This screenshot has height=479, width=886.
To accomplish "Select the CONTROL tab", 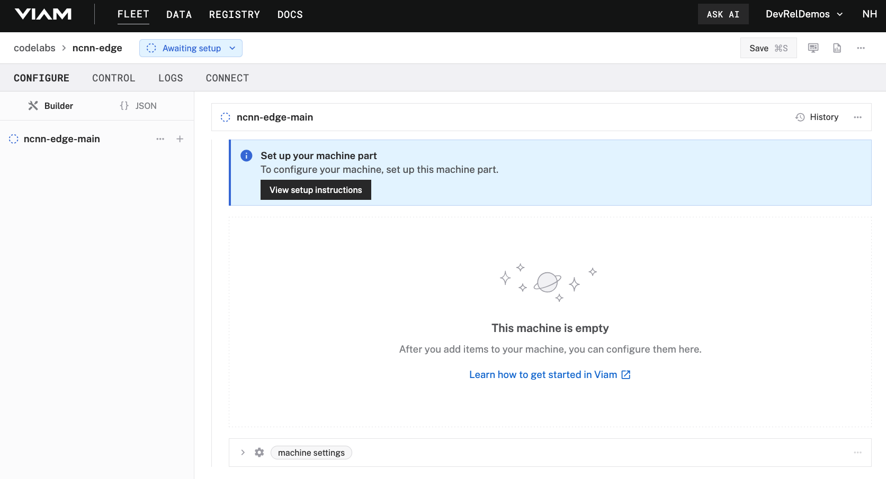I will [114, 78].
